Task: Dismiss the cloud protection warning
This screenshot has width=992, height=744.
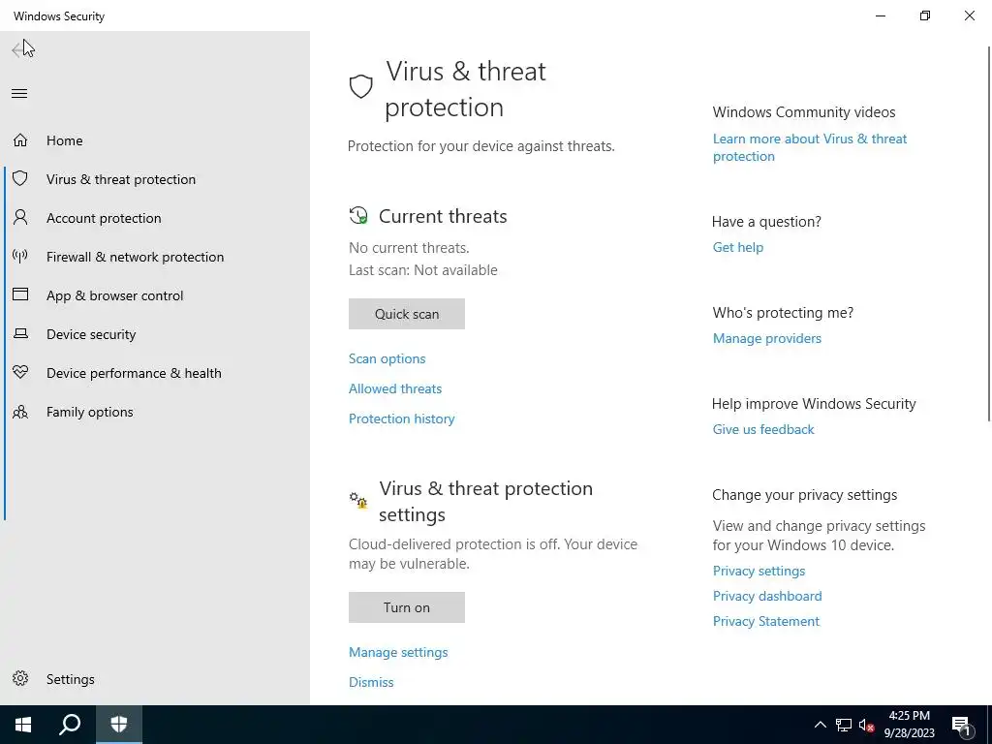Action: tap(371, 682)
